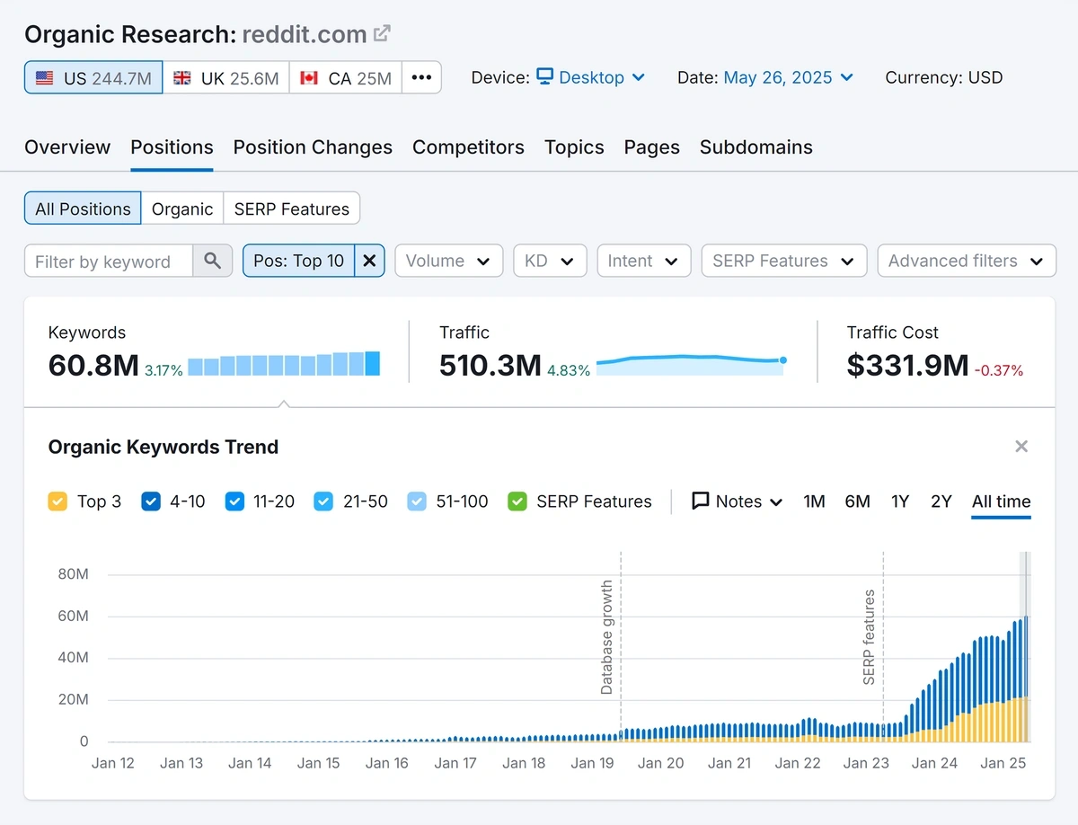
Task: Open the Topics tab
Action: click(574, 147)
